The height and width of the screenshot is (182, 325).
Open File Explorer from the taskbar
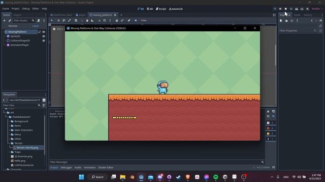(123, 177)
